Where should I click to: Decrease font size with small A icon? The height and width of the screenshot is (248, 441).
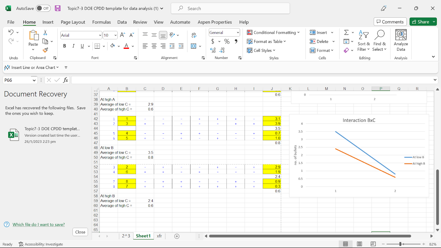[x=132, y=35]
